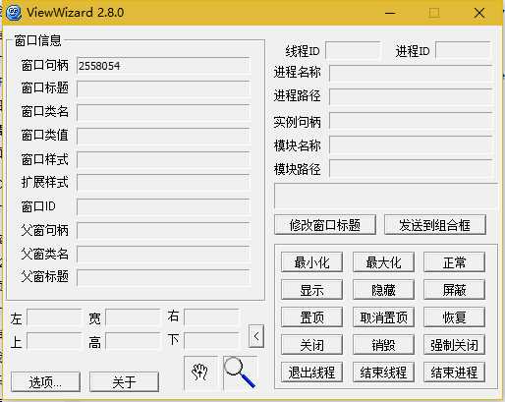Click the 进程ID field
The height and width of the screenshot is (402, 505).
(x=464, y=50)
